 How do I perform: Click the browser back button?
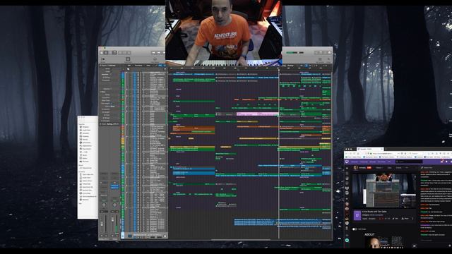point(346,154)
